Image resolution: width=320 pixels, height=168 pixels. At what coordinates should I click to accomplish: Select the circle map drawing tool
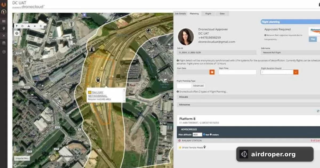pos(22,26)
